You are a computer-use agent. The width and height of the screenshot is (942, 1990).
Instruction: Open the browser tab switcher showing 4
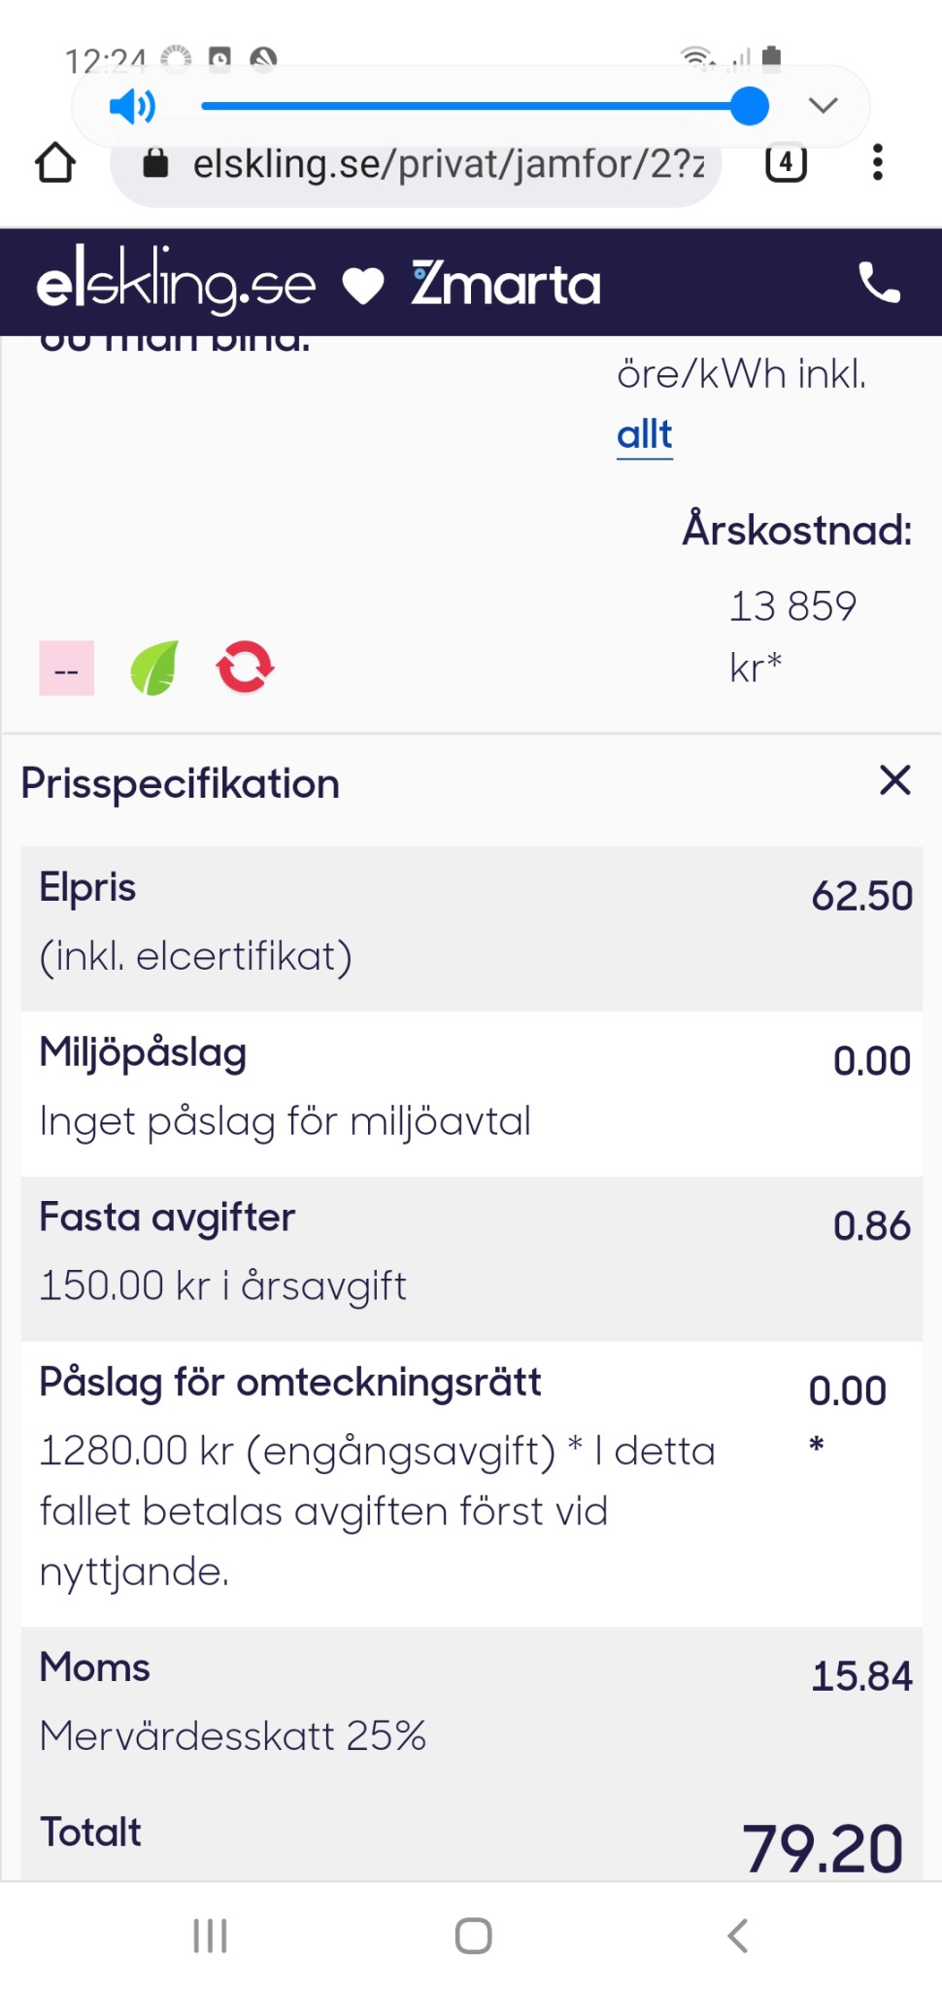[786, 163]
